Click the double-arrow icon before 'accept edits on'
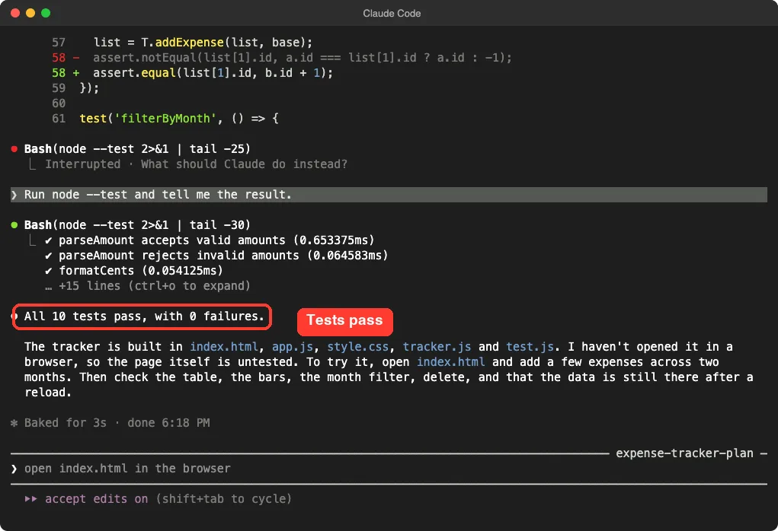 (30, 499)
